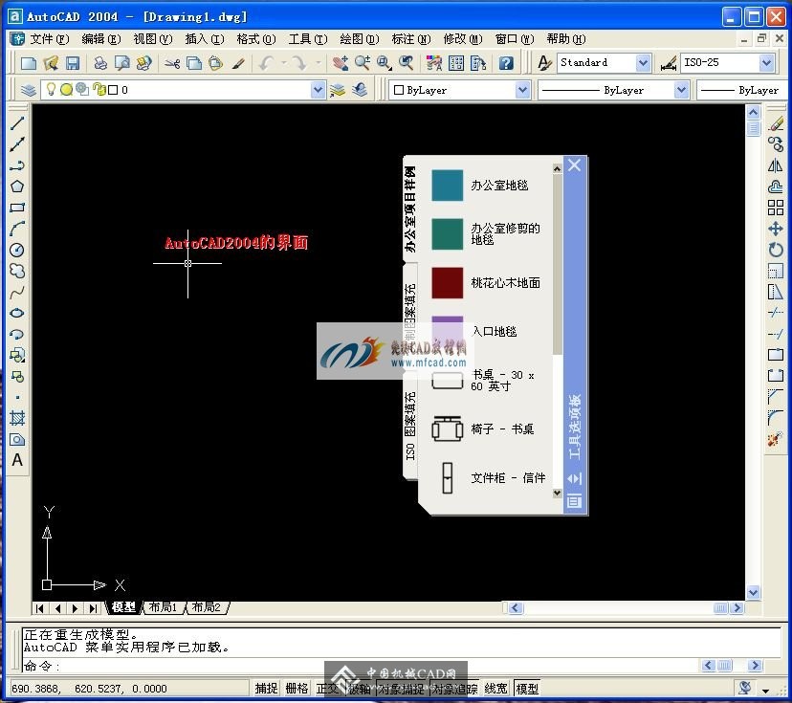
Task: Pick the 办公室修剪的地毯 green swatch
Action: pyautogui.click(x=447, y=233)
